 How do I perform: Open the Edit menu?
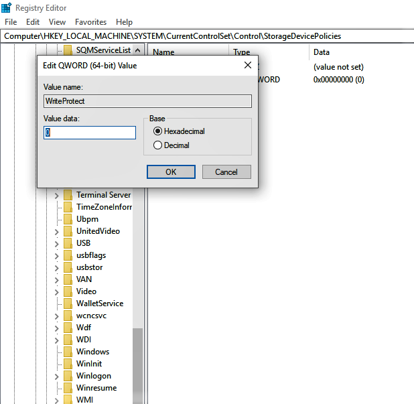click(33, 22)
